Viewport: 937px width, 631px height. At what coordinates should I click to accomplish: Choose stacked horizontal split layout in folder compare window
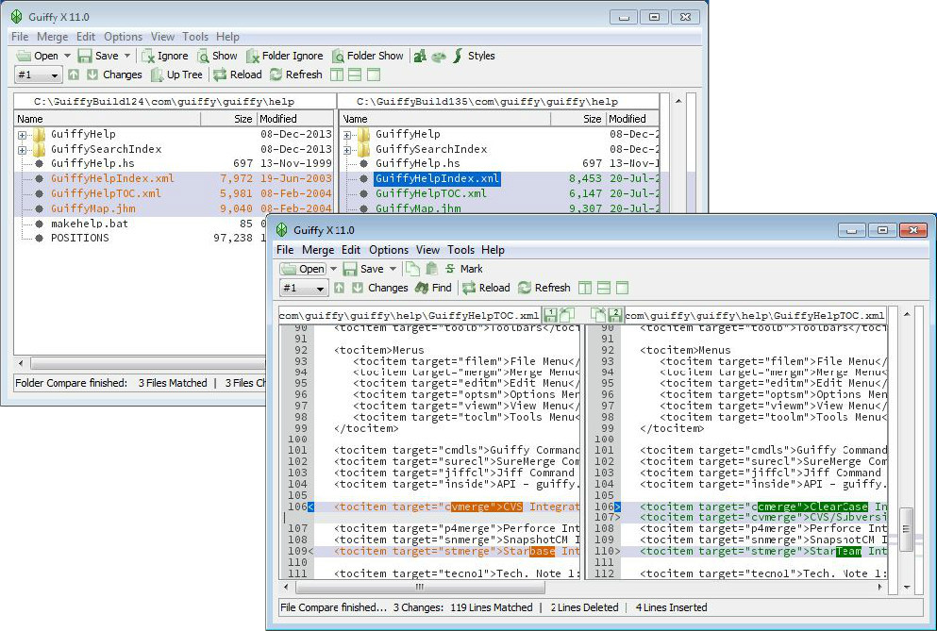[x=355, y=75]
